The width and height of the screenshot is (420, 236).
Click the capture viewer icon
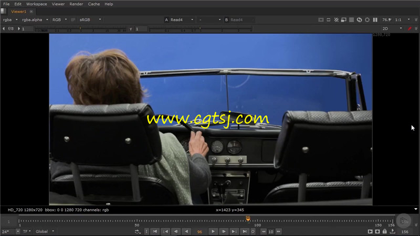click(x=377, y=232)
